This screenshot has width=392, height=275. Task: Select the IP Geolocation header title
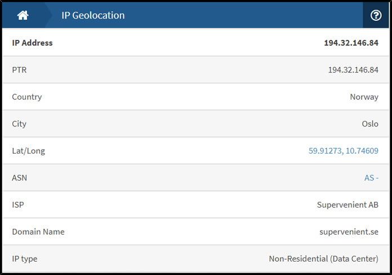pyautogui.click(x=93, y=15)
